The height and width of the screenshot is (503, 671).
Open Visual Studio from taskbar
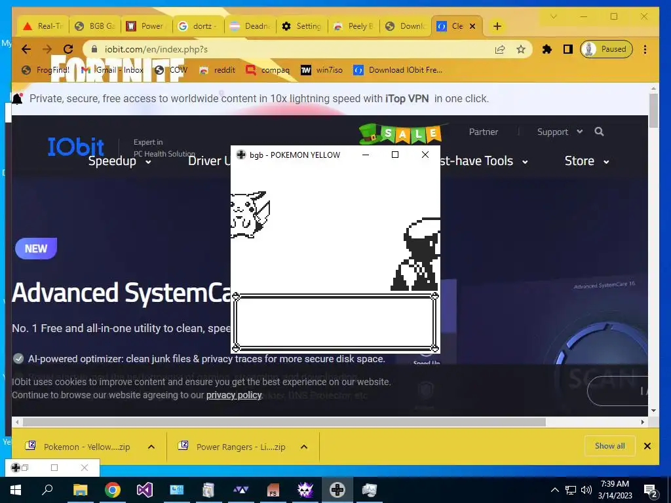point(145,490)
